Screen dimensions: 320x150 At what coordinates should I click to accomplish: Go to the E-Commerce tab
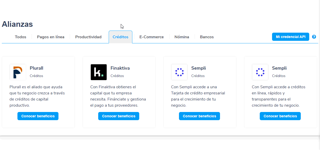152,37
